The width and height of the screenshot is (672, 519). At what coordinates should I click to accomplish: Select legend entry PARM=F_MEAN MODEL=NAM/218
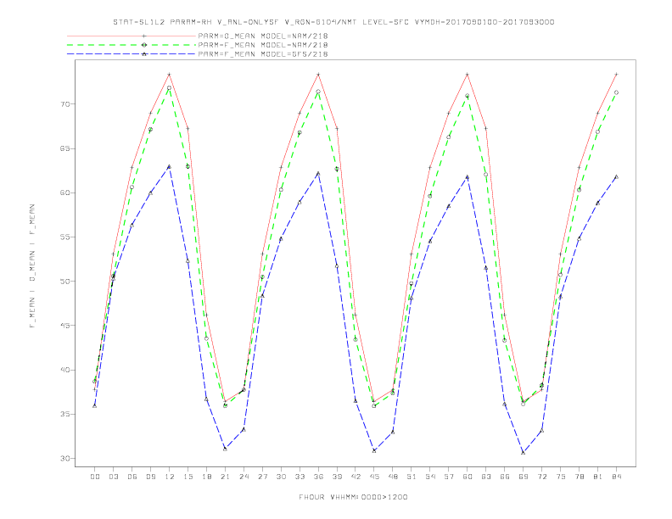point(263,45)
